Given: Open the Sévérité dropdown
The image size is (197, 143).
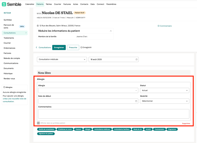Looking at the screenshot, I should click(164, 101).
